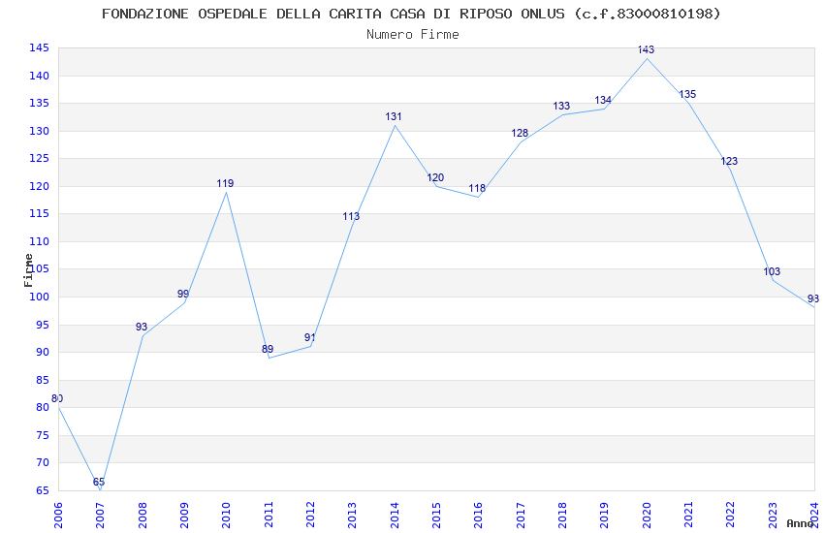
Task: Click the subtitle Numero Firme
Action: point(413,34)
